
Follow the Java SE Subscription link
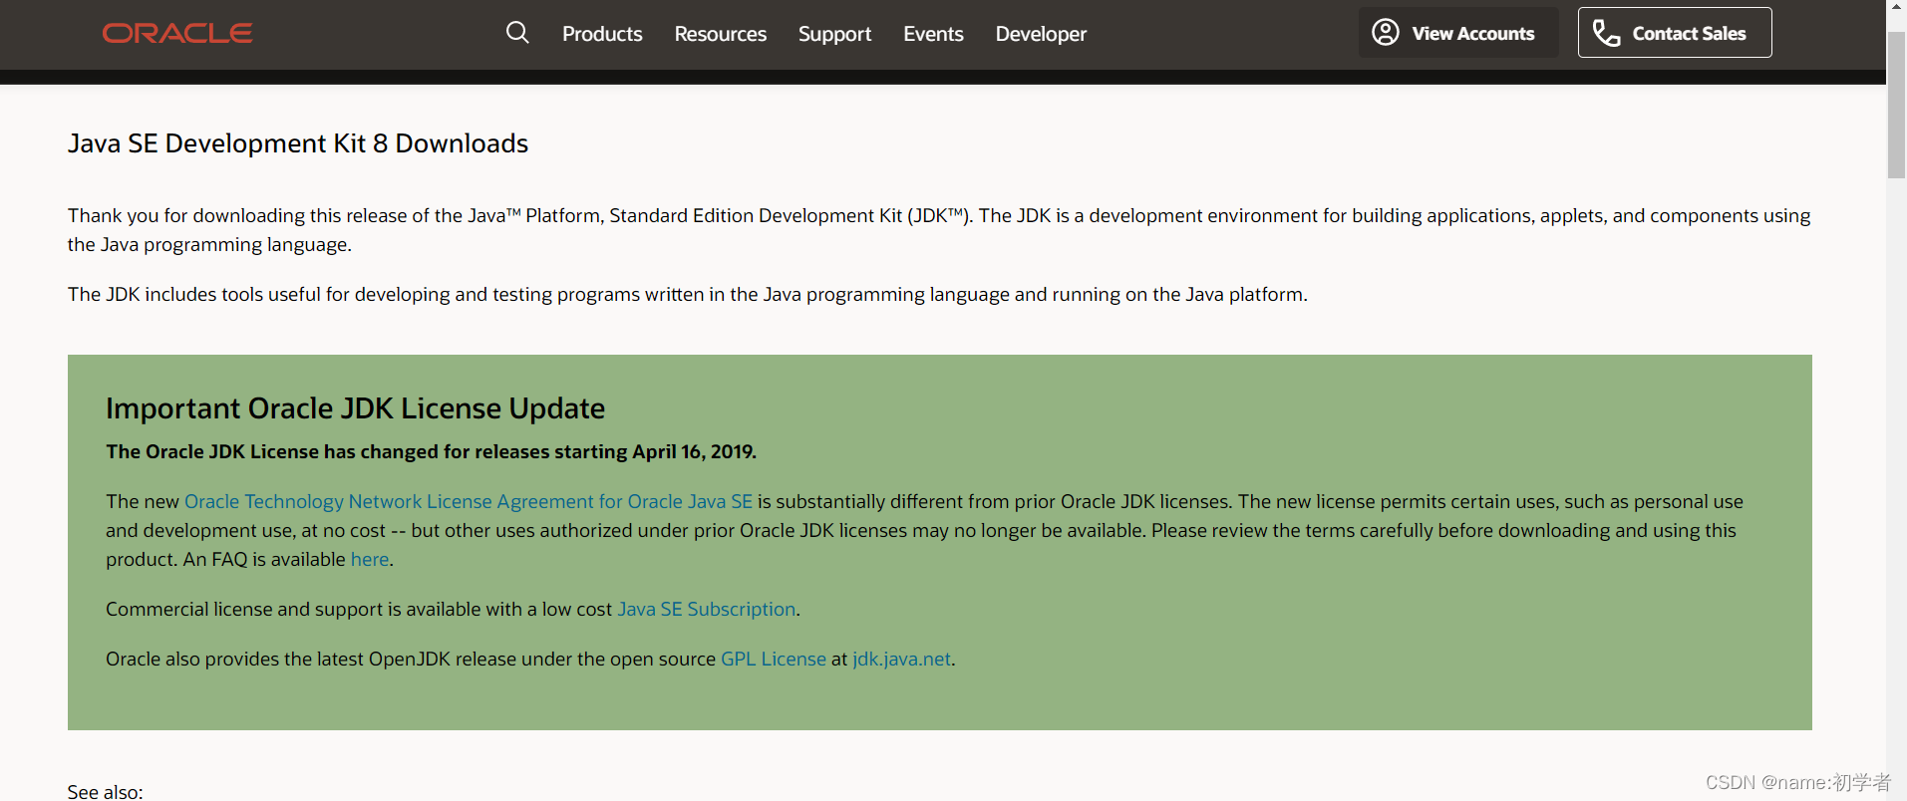pos(707,610)
